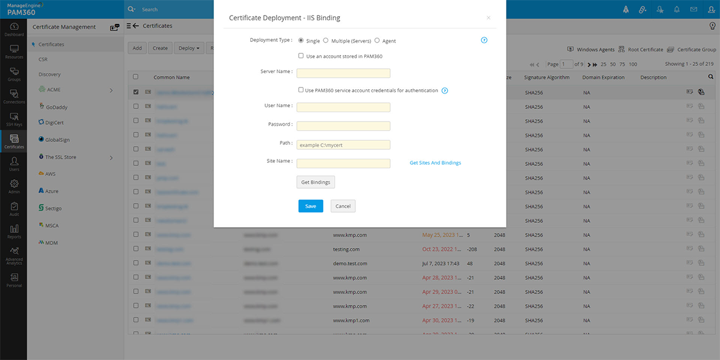The image size is (720, 360).
Task: Tick the checkbox of the testing.com row
Action: [x=136, y=249]
